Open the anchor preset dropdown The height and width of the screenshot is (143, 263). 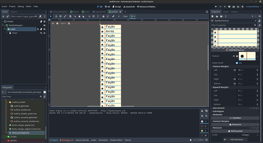(x=133, y=16)
